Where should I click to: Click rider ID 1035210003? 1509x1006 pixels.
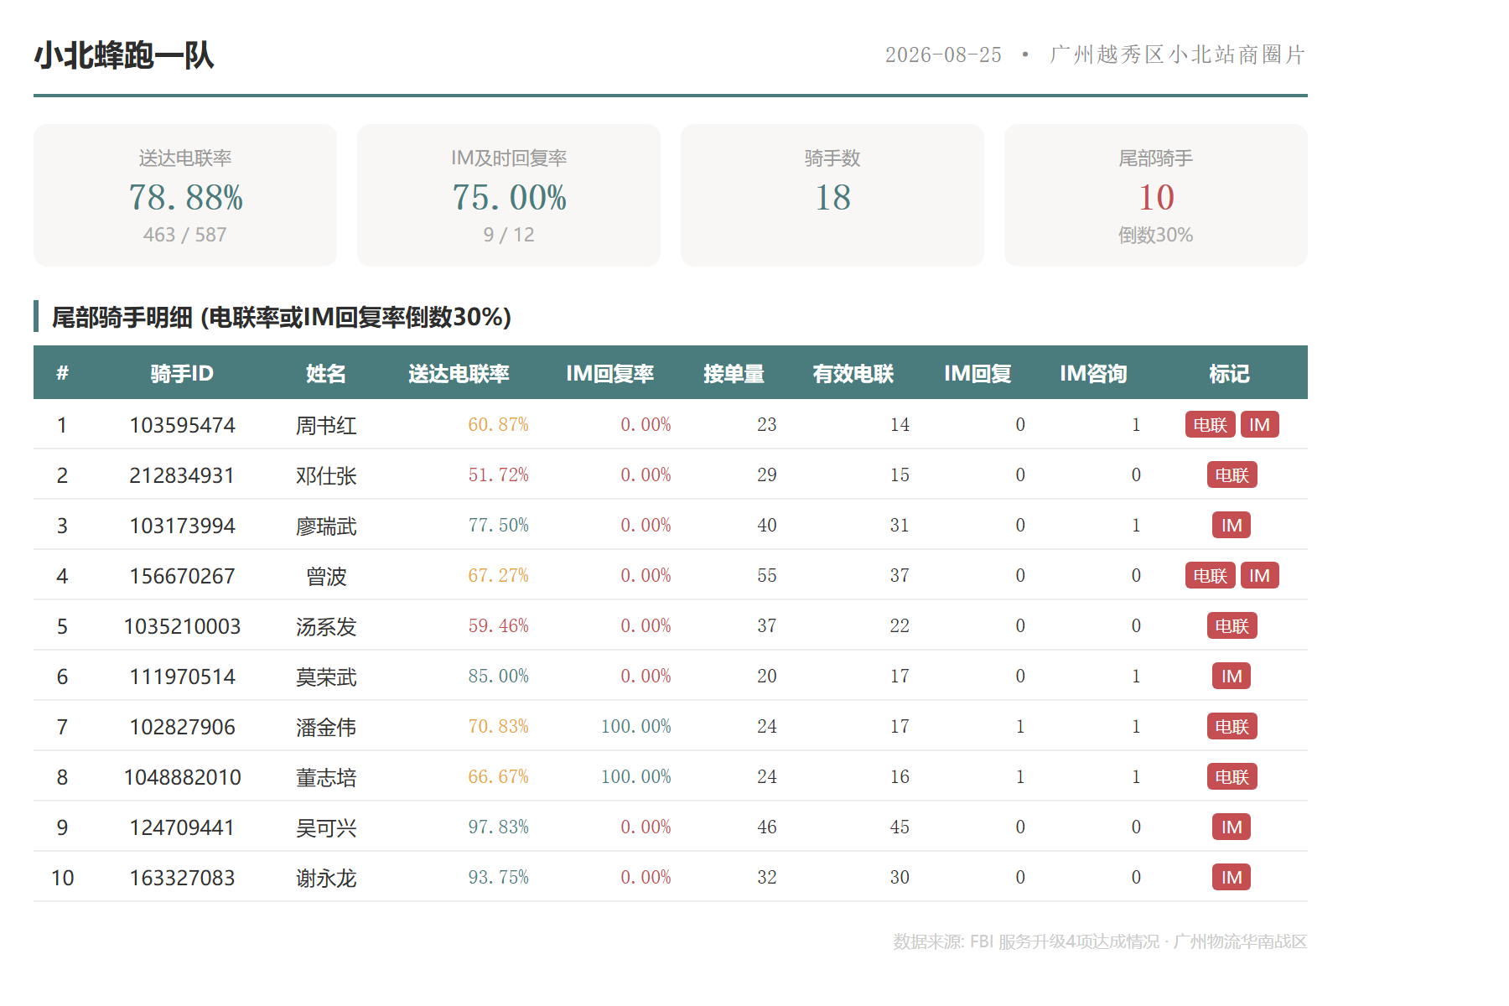pyautogui.click(x=182, y=626)
